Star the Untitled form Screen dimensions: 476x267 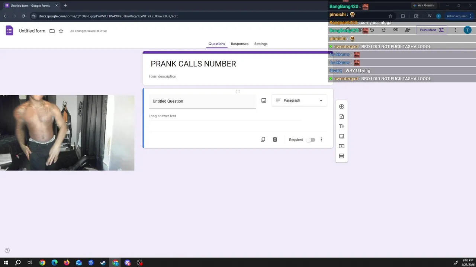(61, 31)
